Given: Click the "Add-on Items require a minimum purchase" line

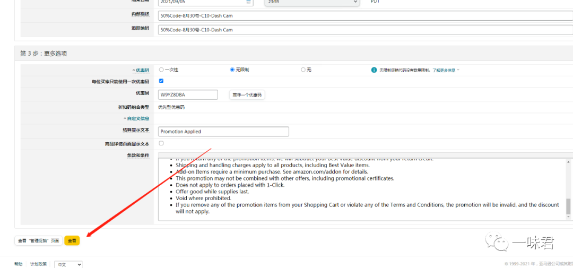Looking at the screenshot, I should 272,171.
